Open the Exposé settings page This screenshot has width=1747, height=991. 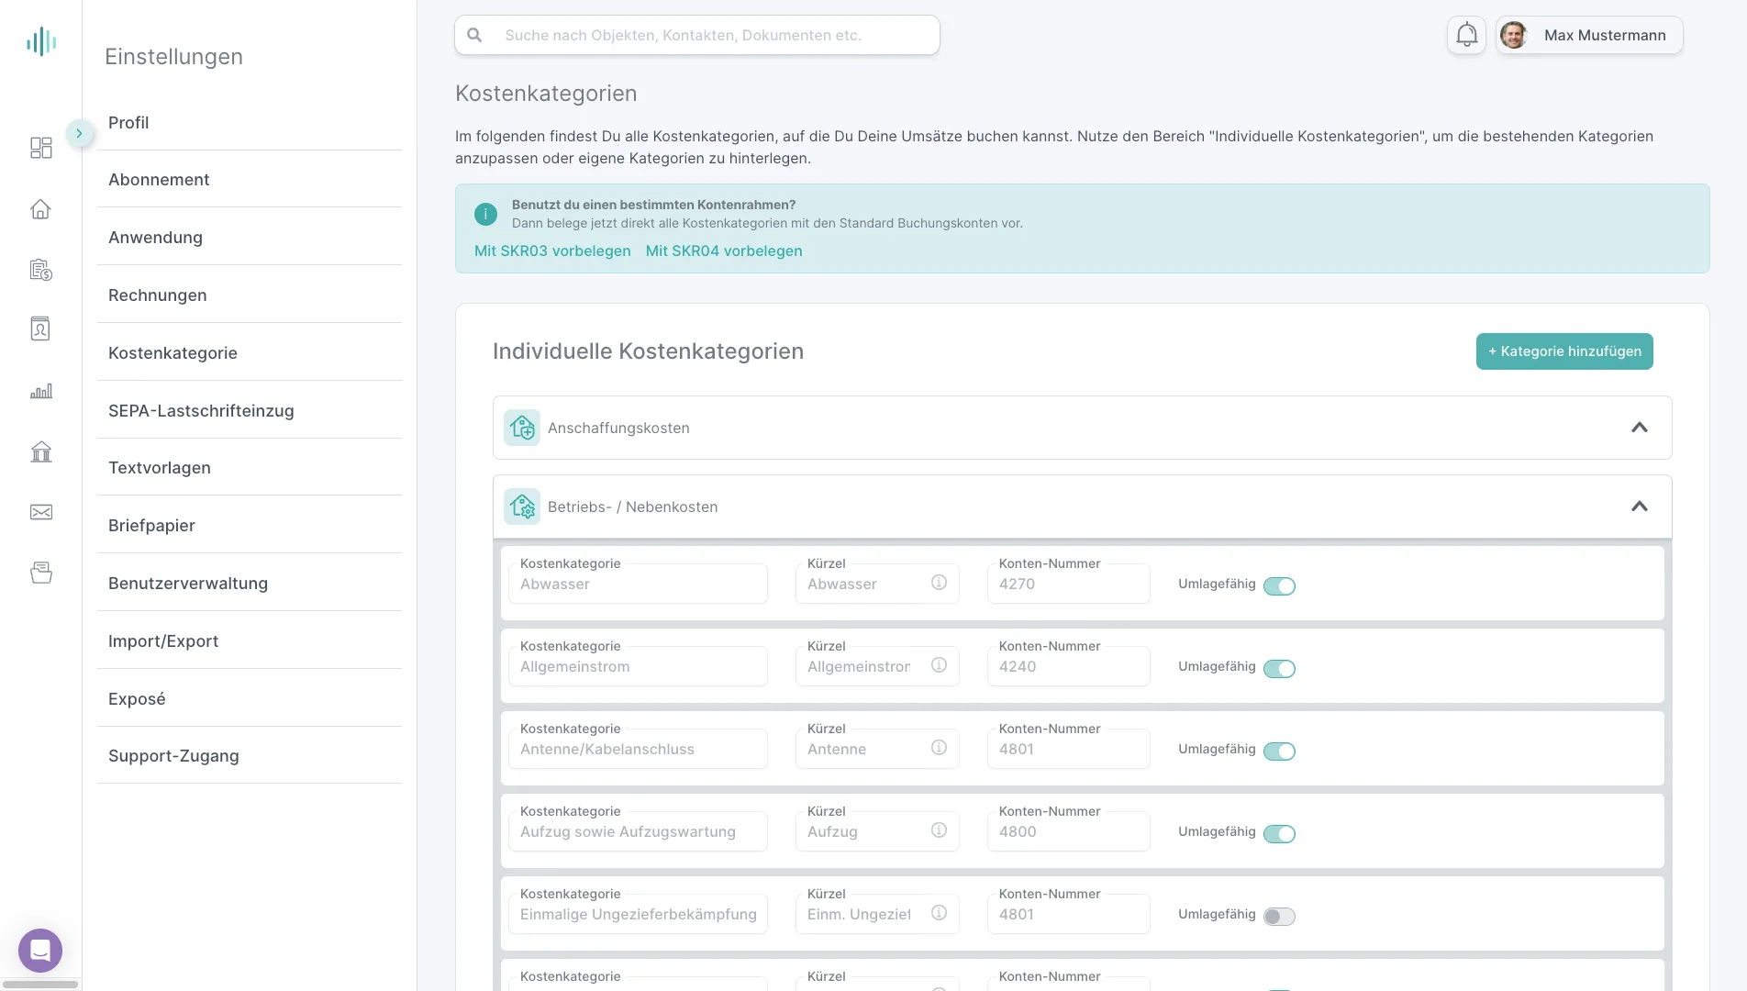250,699
